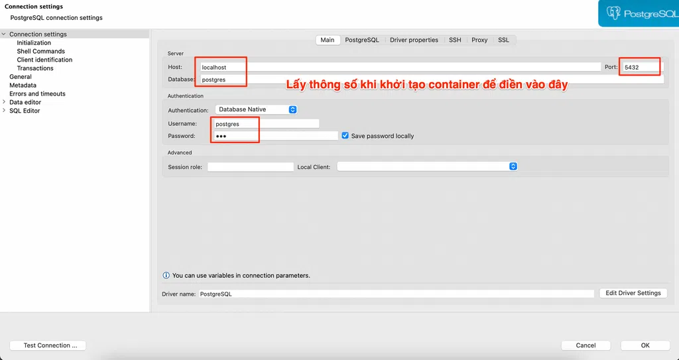Open the Driver properties tab
679x360 pixels.
tap(414, 40)
